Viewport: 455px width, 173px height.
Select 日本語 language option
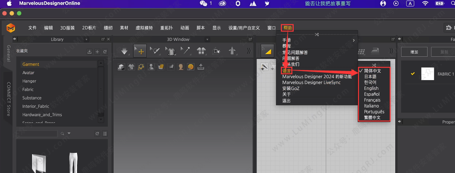coord(370,76)
